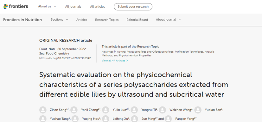
Task: Open Weizhen Wang's author avatar
Action: (163, 110)
